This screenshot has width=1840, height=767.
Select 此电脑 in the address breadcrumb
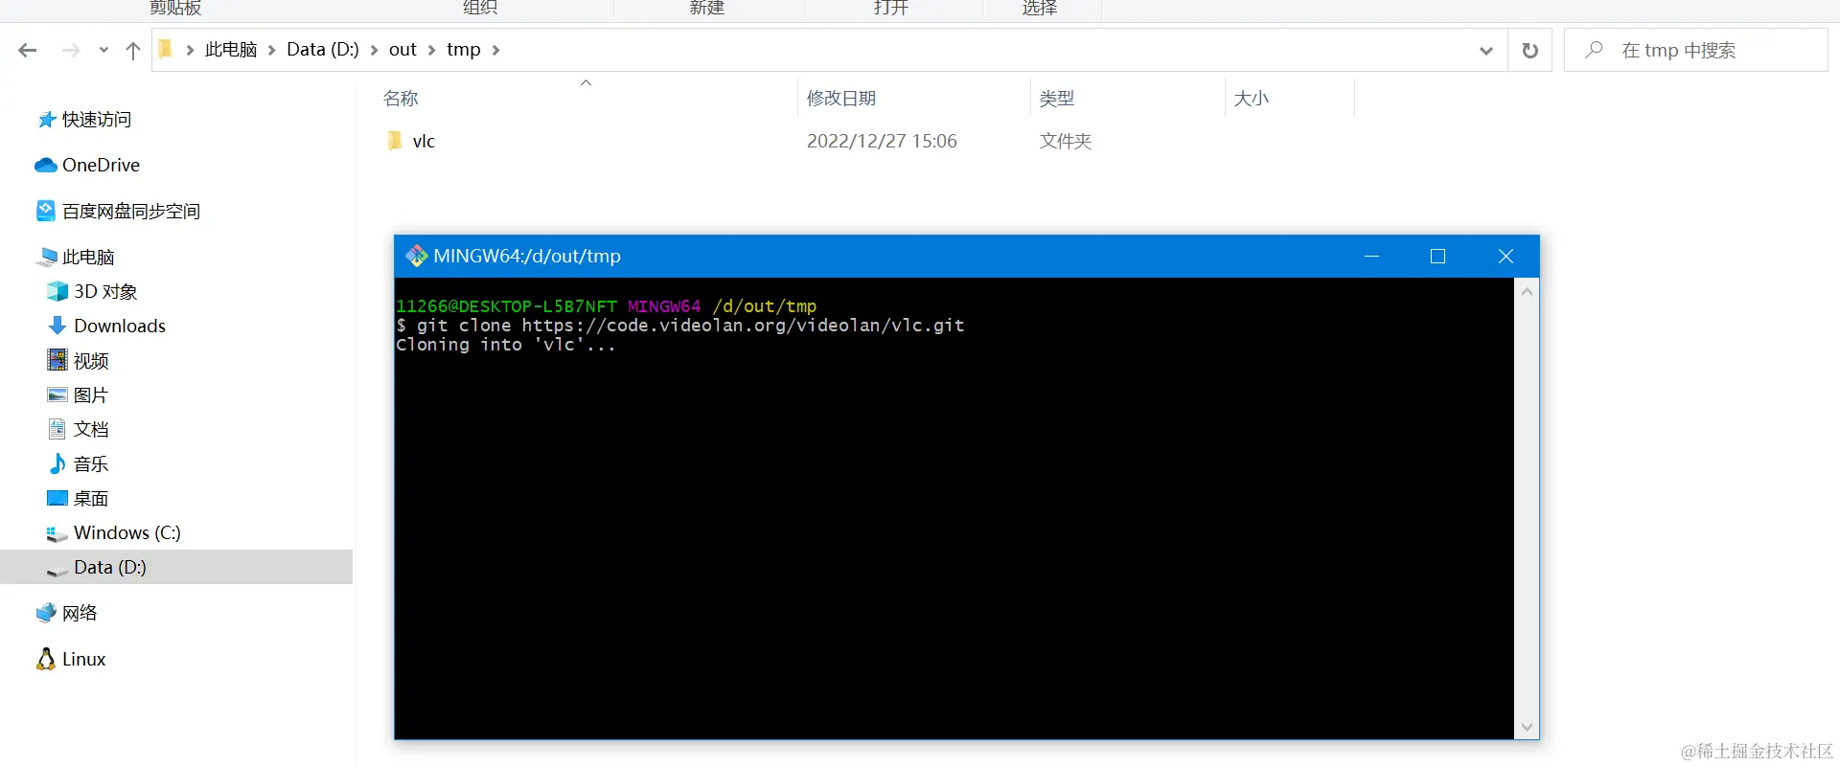pos(231,50)
